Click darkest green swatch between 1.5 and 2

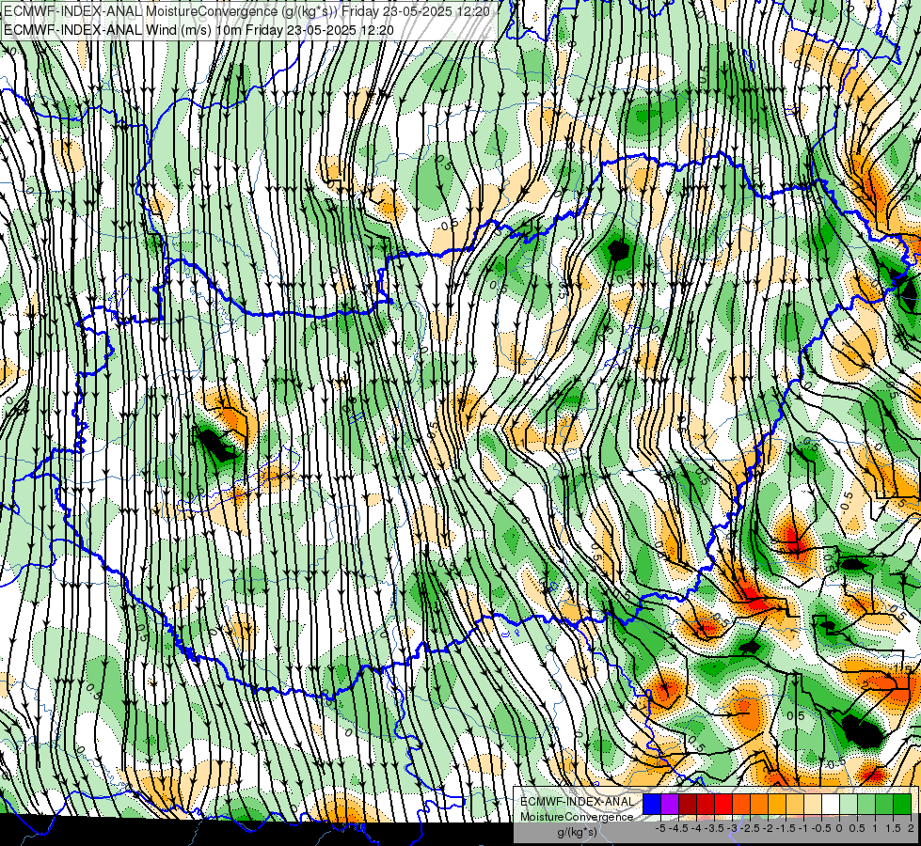click(x=902, y=804)
